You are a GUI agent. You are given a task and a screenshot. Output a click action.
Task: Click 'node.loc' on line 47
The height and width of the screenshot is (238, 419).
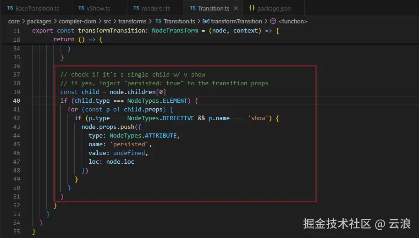coord(120,162)
